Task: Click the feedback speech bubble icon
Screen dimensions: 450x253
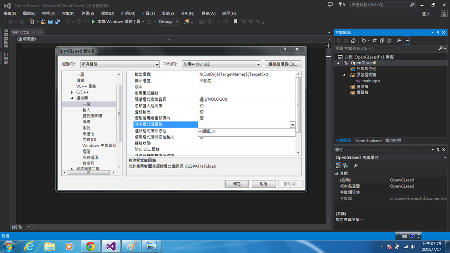Action: click(x=330, y=4)
